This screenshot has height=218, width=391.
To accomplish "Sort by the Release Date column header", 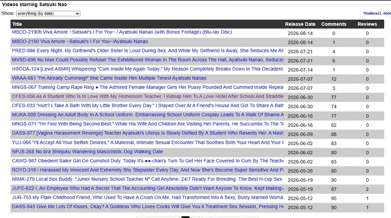I will click(300, 24).
